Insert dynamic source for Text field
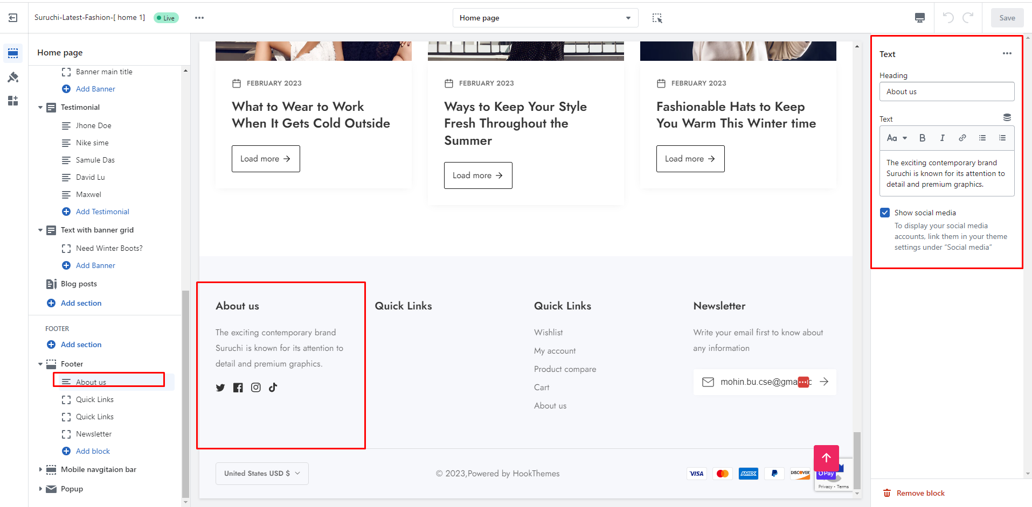The width and height of the screenshot is (1032, 507). click(1007, 117)
